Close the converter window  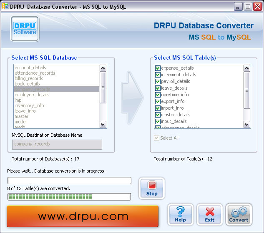(257, 7)
